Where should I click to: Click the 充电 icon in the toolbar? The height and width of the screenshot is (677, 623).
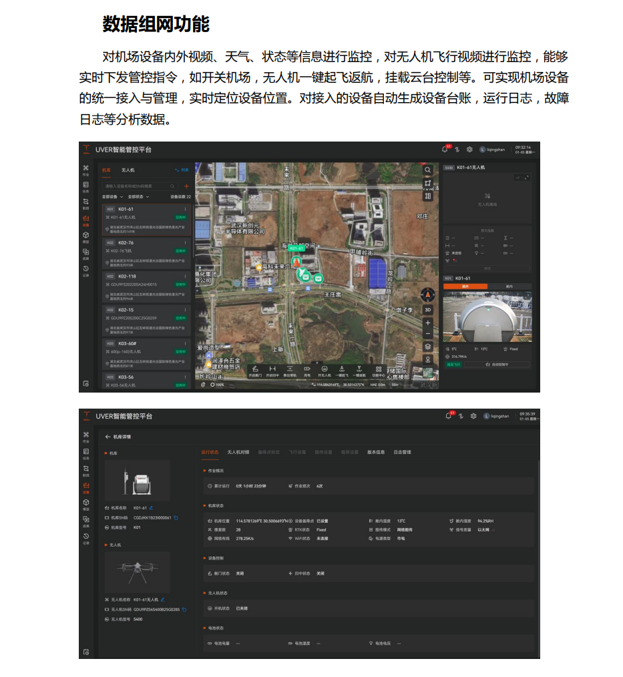pos(306,369)
